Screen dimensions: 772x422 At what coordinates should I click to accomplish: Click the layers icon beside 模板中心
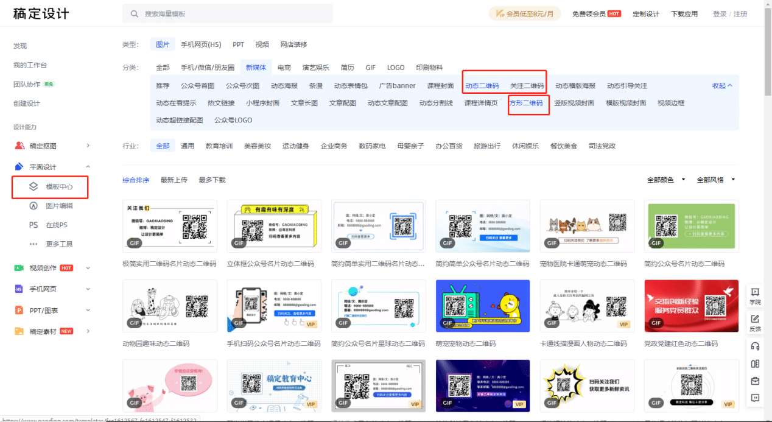[x=34, y=186]
